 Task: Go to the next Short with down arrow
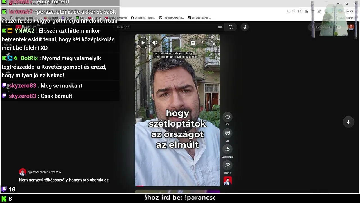point(348,122)
